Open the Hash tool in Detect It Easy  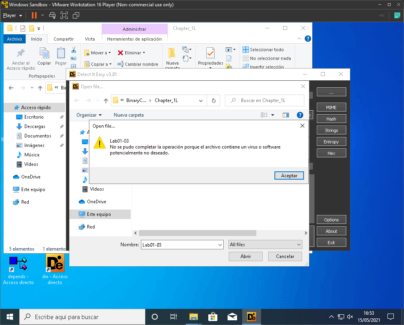pos(331,119)
